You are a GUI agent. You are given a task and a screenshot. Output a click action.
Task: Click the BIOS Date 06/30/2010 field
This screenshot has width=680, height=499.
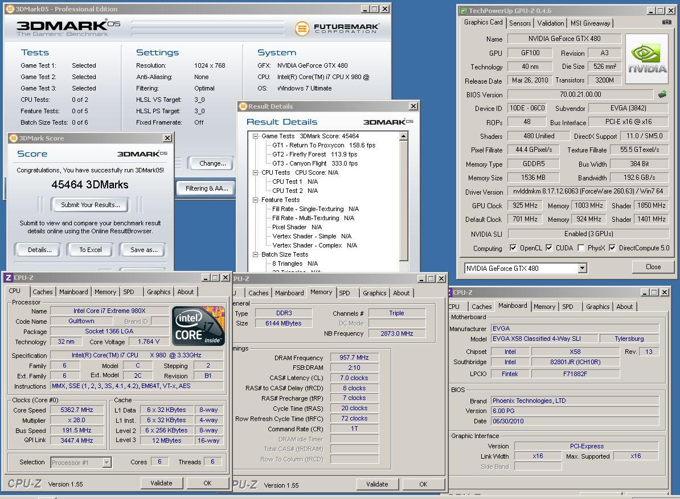point(575,421)
